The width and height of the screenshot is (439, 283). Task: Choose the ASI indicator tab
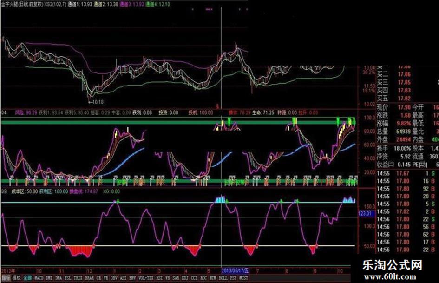coord(123,278)
